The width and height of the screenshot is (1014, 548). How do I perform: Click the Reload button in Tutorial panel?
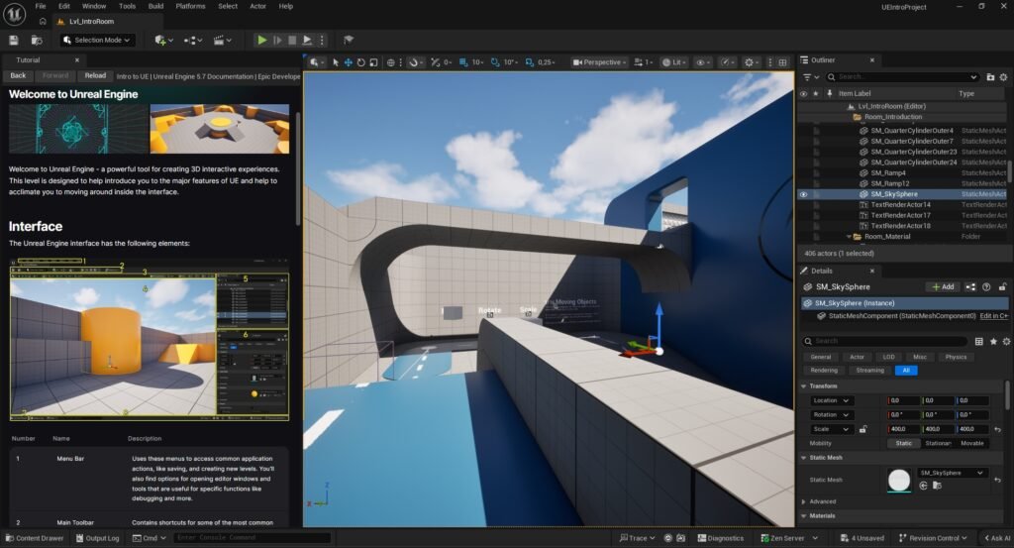[95, 75]
